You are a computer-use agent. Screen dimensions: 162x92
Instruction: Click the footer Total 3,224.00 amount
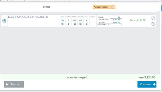[150, 77]
